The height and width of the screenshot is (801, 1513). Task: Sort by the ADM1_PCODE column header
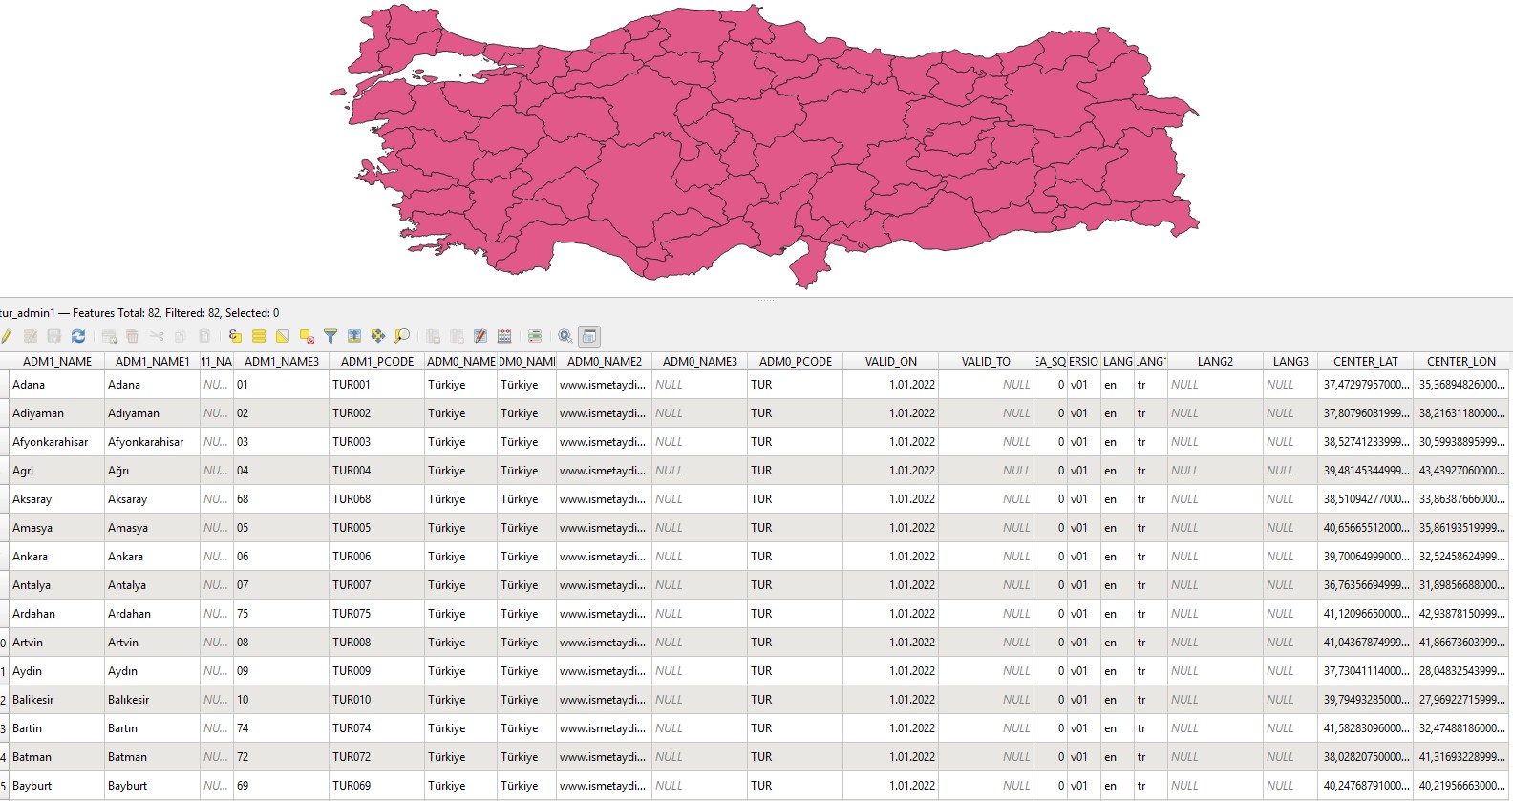[376, 362]
